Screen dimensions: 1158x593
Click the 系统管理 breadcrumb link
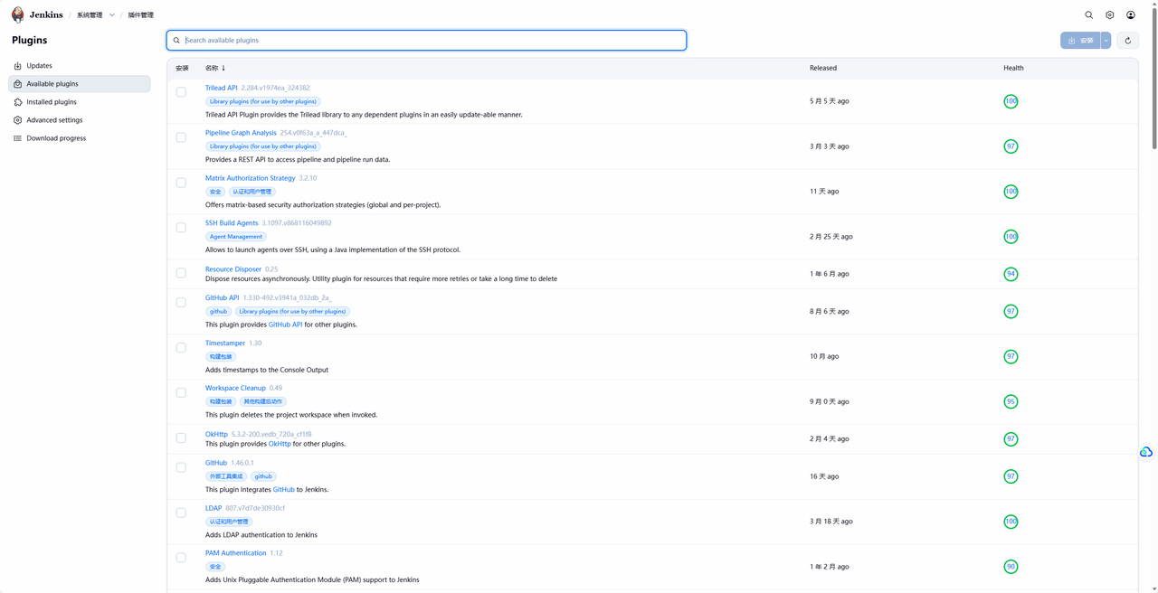click(x=90, y=15)
